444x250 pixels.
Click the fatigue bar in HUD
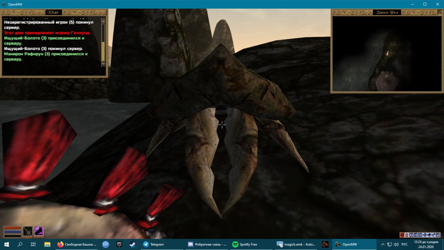point(12,235)
